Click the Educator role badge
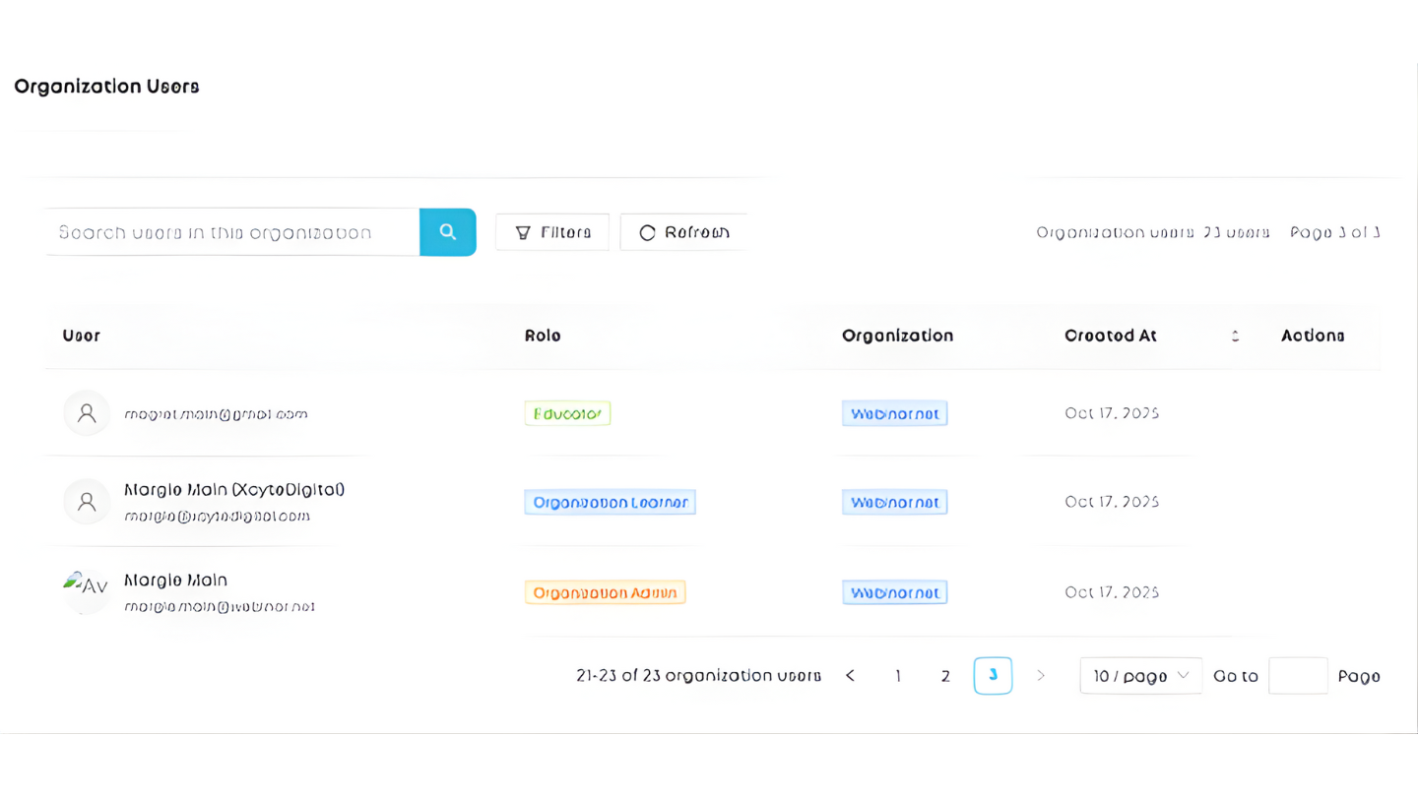Screen dimensions: 1418x797 [567, 413]
